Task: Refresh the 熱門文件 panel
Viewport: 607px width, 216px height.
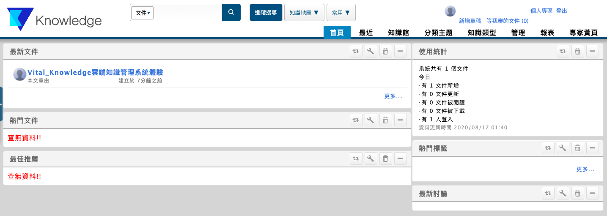Action: click(x=356, y=120)
